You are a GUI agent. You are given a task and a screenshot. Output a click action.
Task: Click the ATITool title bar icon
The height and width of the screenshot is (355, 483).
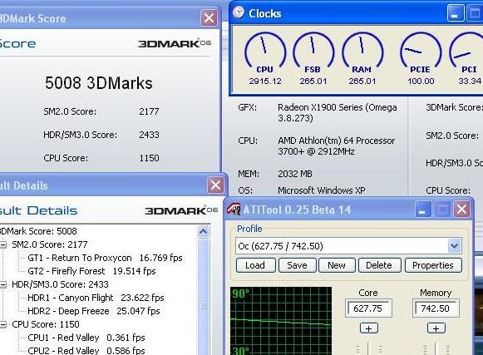(234, 209)
